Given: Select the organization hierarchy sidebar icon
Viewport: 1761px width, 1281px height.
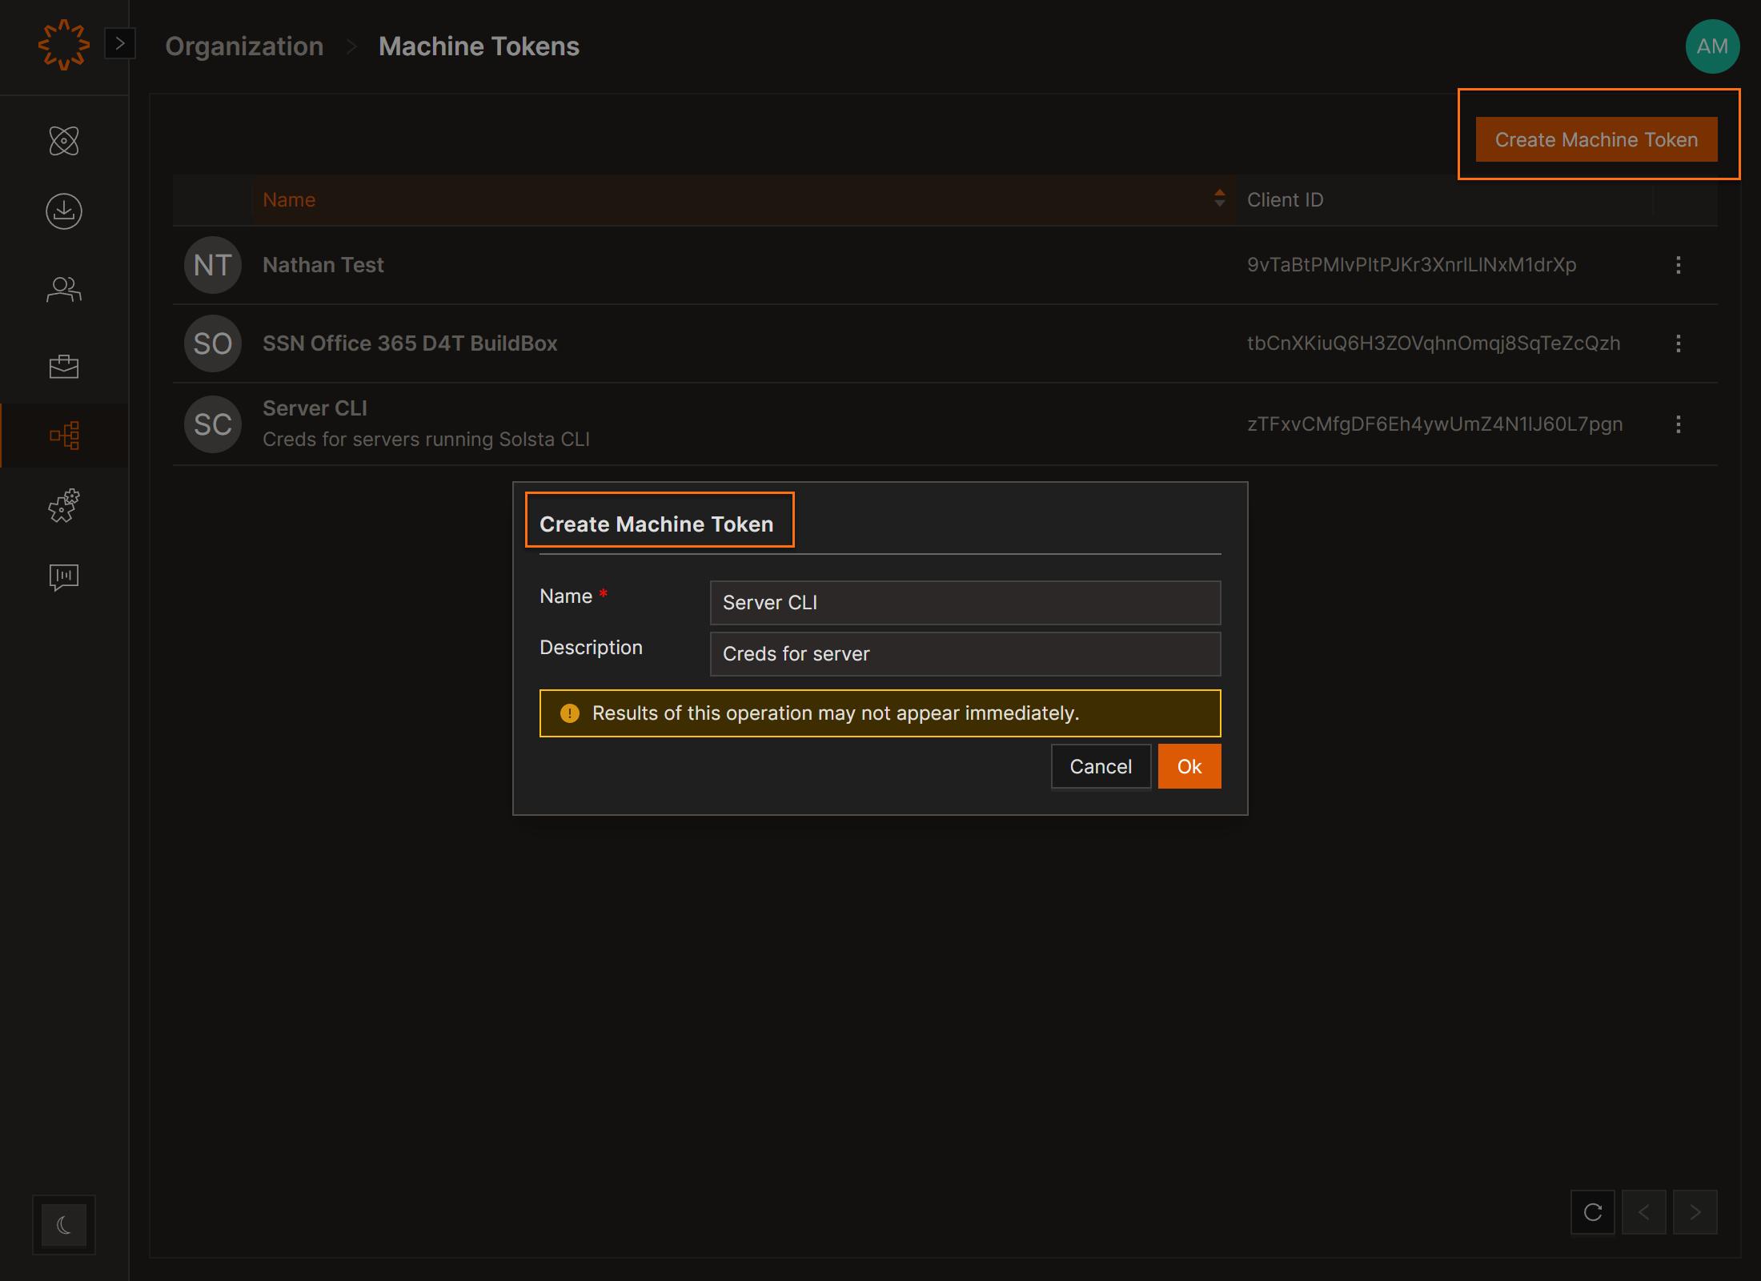Looking at the screenshot, I should click(x=64, y=436).
